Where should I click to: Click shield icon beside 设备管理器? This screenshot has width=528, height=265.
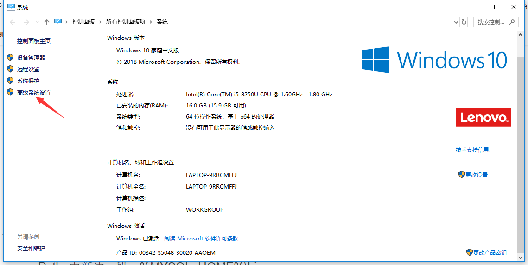(10, 57)
